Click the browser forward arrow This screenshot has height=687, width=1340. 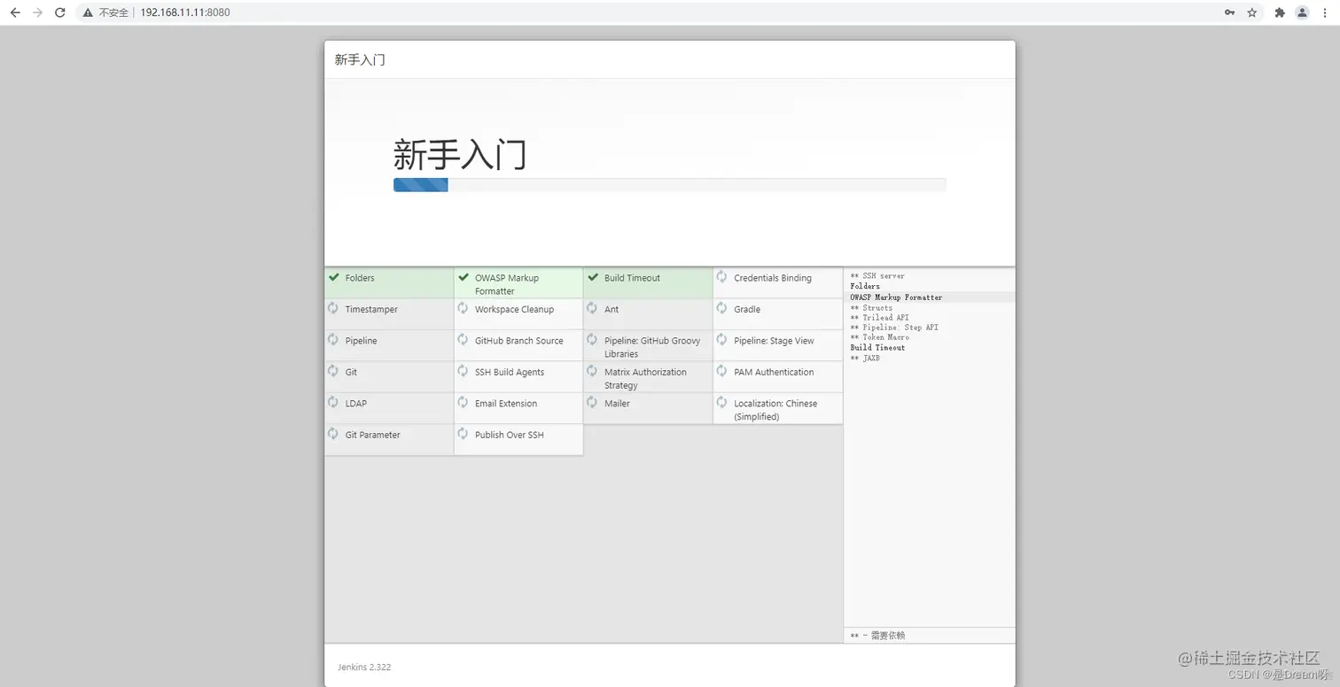coord(37,12)
